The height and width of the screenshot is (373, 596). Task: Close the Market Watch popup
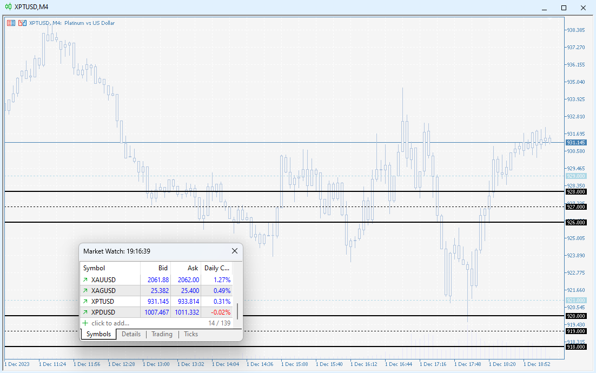point(235,251)
